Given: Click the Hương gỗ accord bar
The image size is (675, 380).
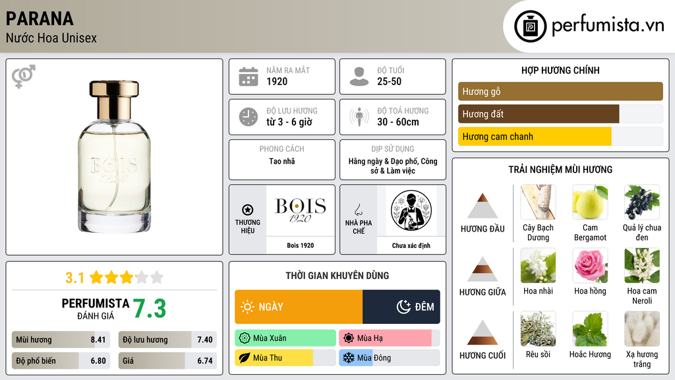Looking at the screenshot, I should (560, 91).
